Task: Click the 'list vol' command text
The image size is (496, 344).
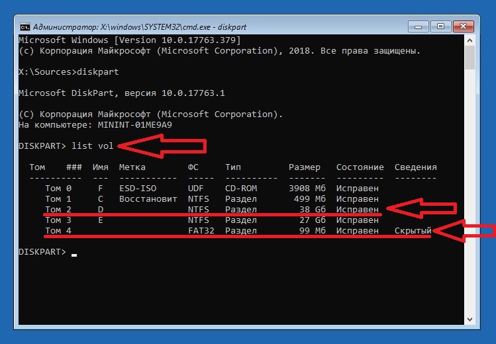Action: (x=92, y=146)
